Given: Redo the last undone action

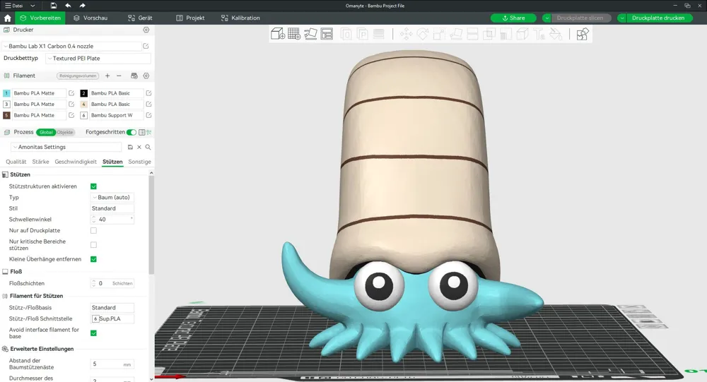Looking at the screenshot, I should point(82,6).
